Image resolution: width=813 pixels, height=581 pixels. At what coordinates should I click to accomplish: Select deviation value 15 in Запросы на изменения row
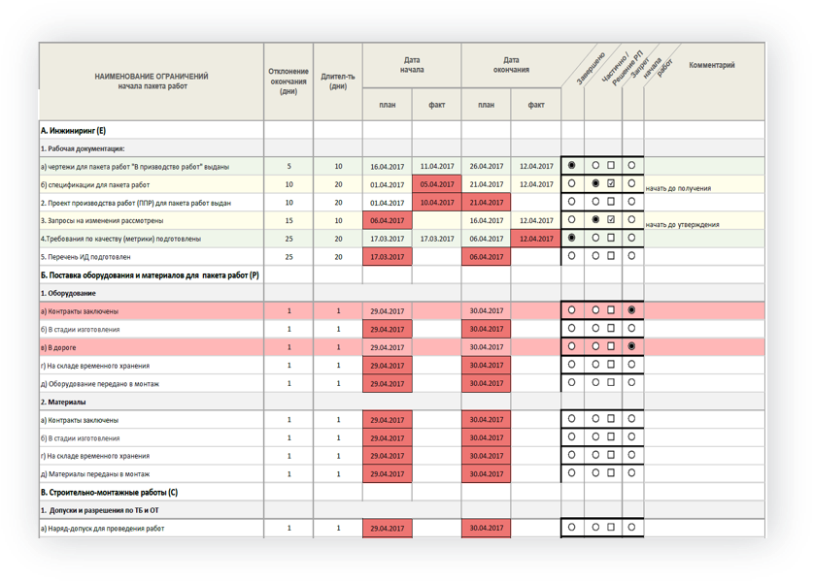point(288,220)
